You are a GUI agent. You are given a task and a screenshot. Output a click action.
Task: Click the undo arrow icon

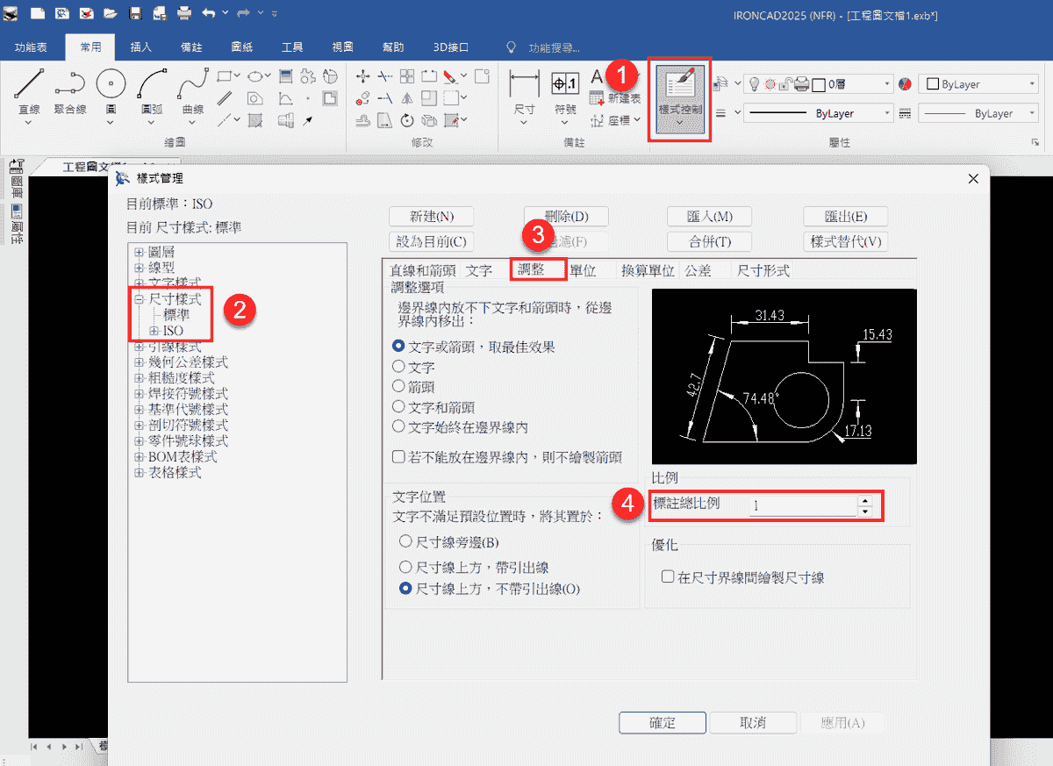click(209, 13)
